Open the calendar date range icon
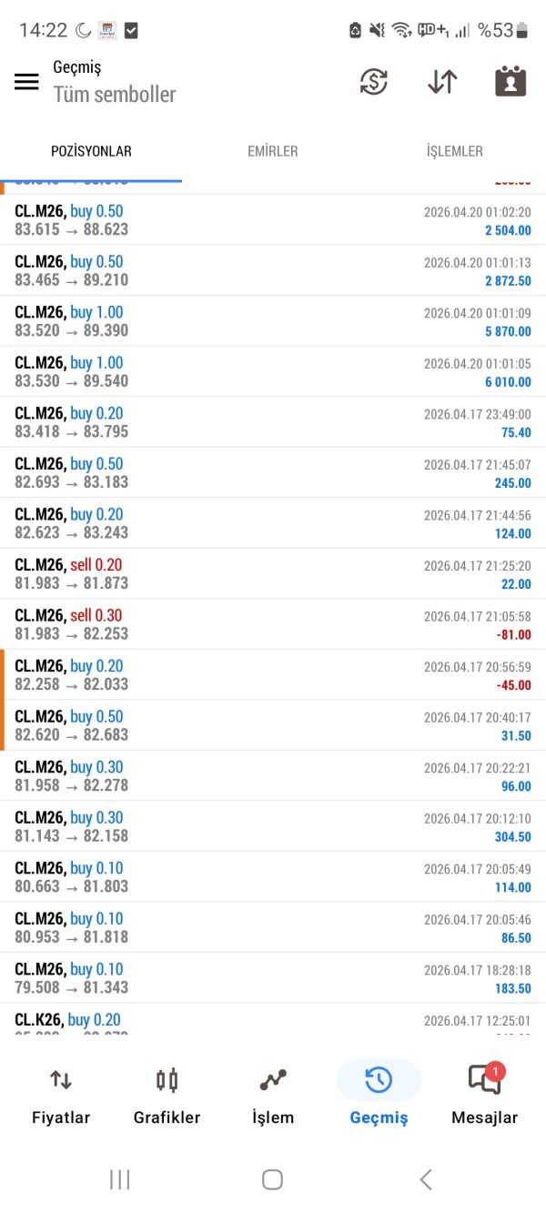This screenshot has width=546, height=1213. [x=511, y=81]
